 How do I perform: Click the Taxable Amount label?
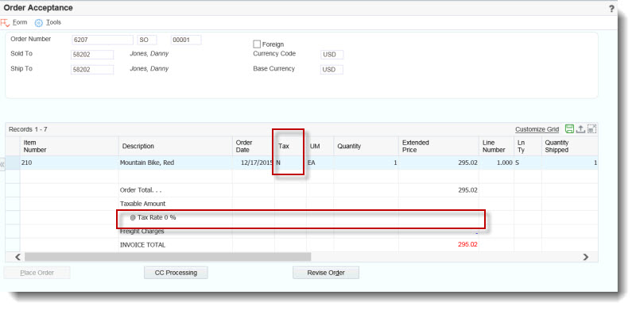point(143,204)
